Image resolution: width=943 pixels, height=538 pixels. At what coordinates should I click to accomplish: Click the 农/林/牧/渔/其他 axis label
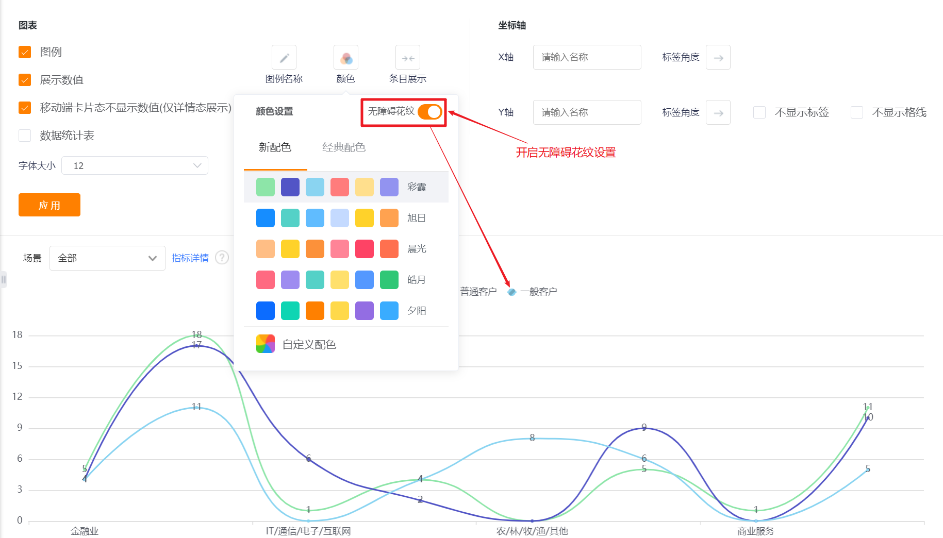point(532,531)
